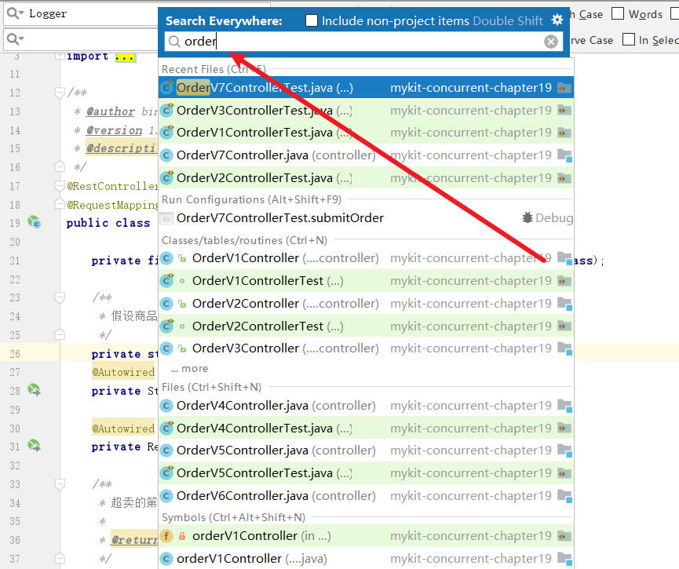The image size is (679, 569).
Task: Select OrderV7ControllerTest.submitOrder run configuration
Action: tap(366, 218)
